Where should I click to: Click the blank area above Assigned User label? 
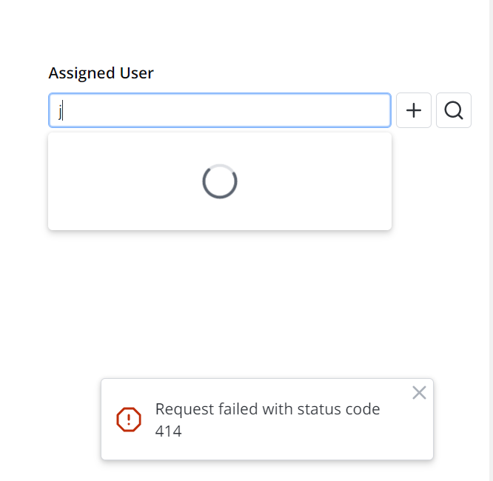pos(222,30)
